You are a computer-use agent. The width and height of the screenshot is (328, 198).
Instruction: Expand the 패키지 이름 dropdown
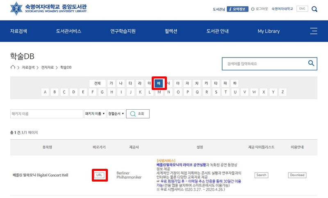(x=95, y=114)
